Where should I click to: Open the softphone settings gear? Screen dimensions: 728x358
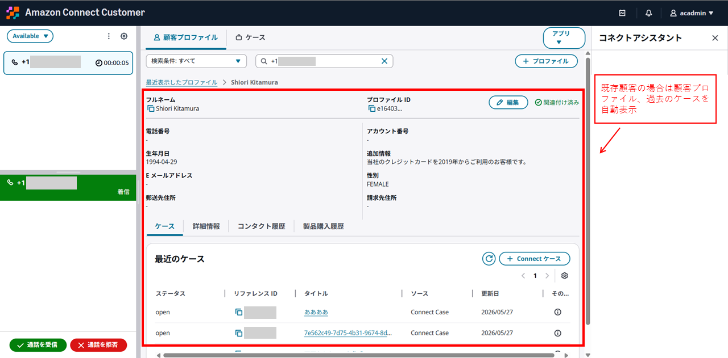124,36
